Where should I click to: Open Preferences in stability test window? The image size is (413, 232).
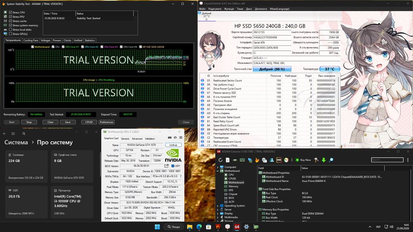pos(107,122)
